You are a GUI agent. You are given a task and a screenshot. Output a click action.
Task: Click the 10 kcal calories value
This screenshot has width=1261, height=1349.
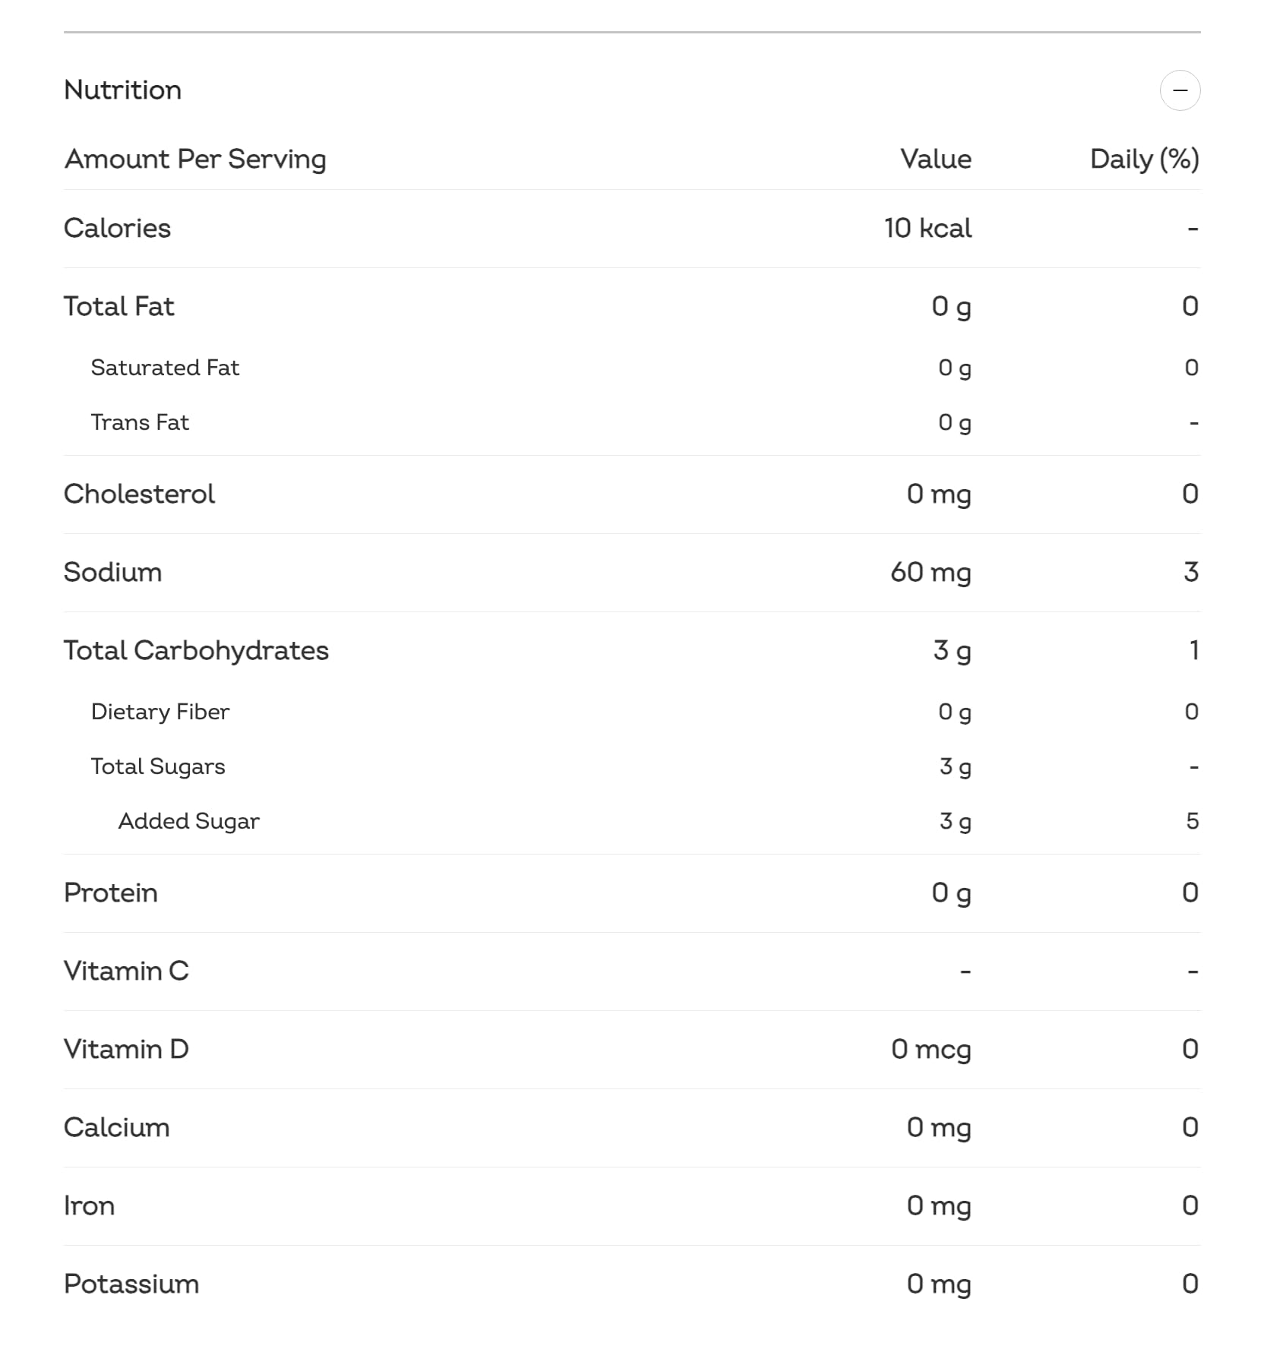tap(928, 228)
